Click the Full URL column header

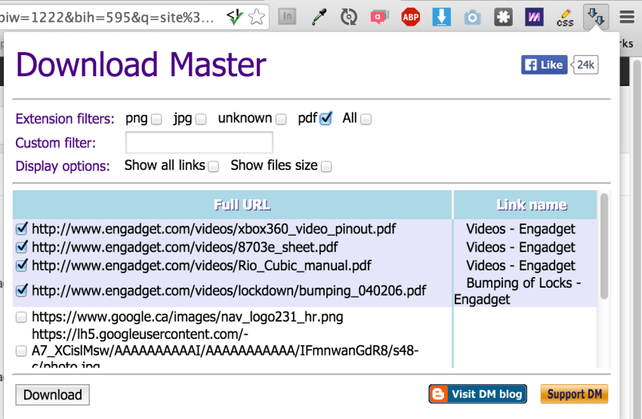(x=232, y=205)
